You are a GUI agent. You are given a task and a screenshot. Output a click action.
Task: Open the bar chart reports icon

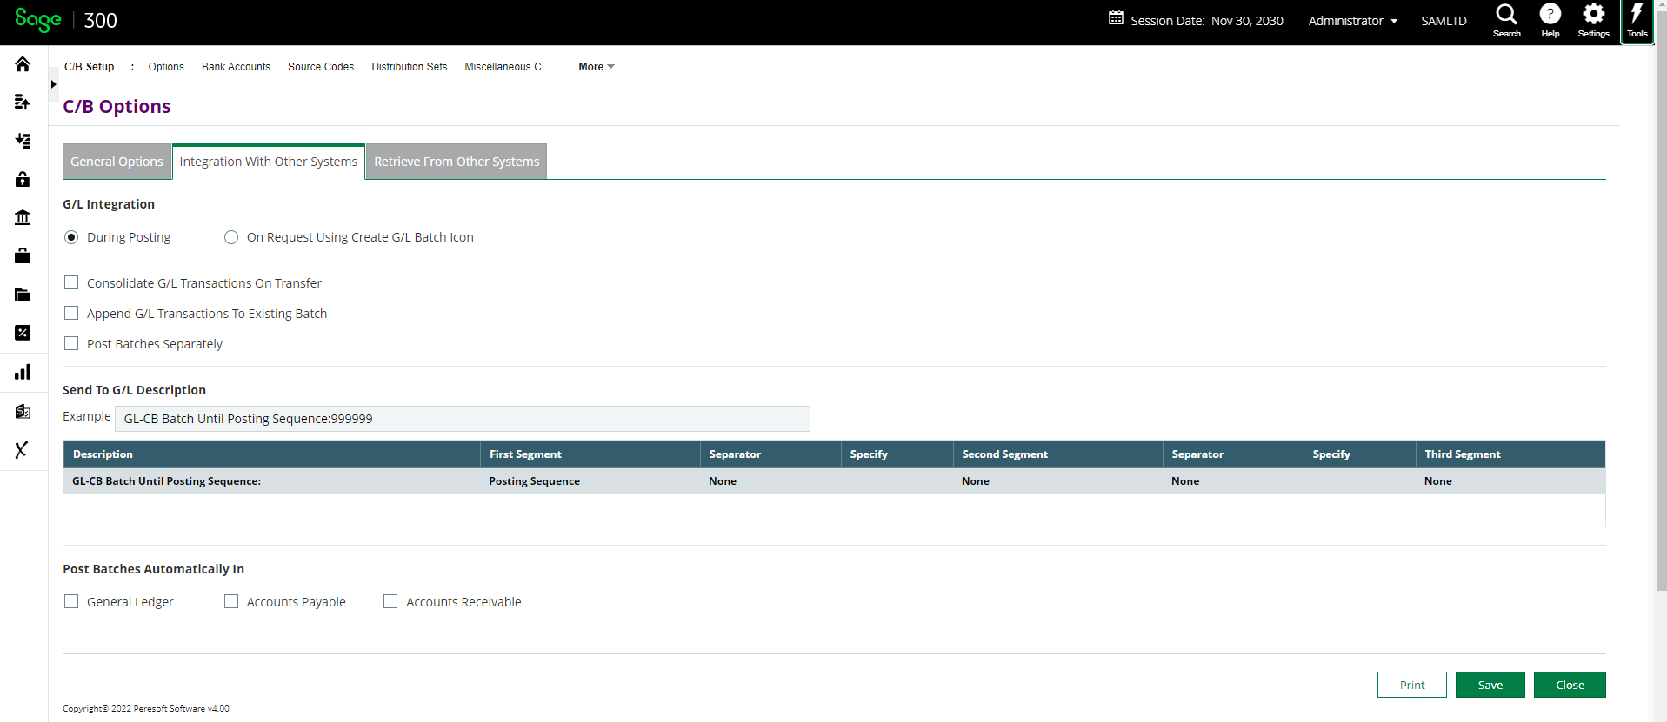[x=23, y=372]
